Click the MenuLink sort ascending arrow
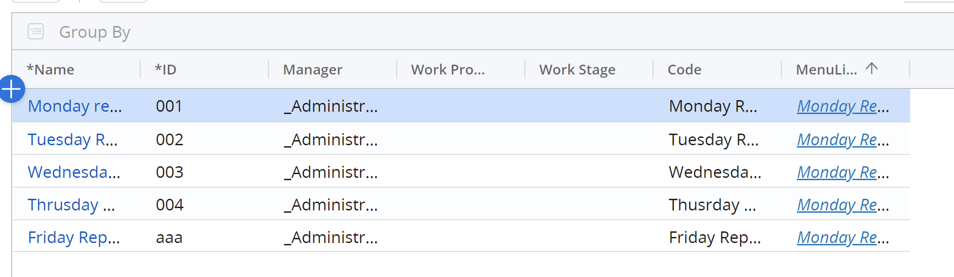 (x=871, y=69)
